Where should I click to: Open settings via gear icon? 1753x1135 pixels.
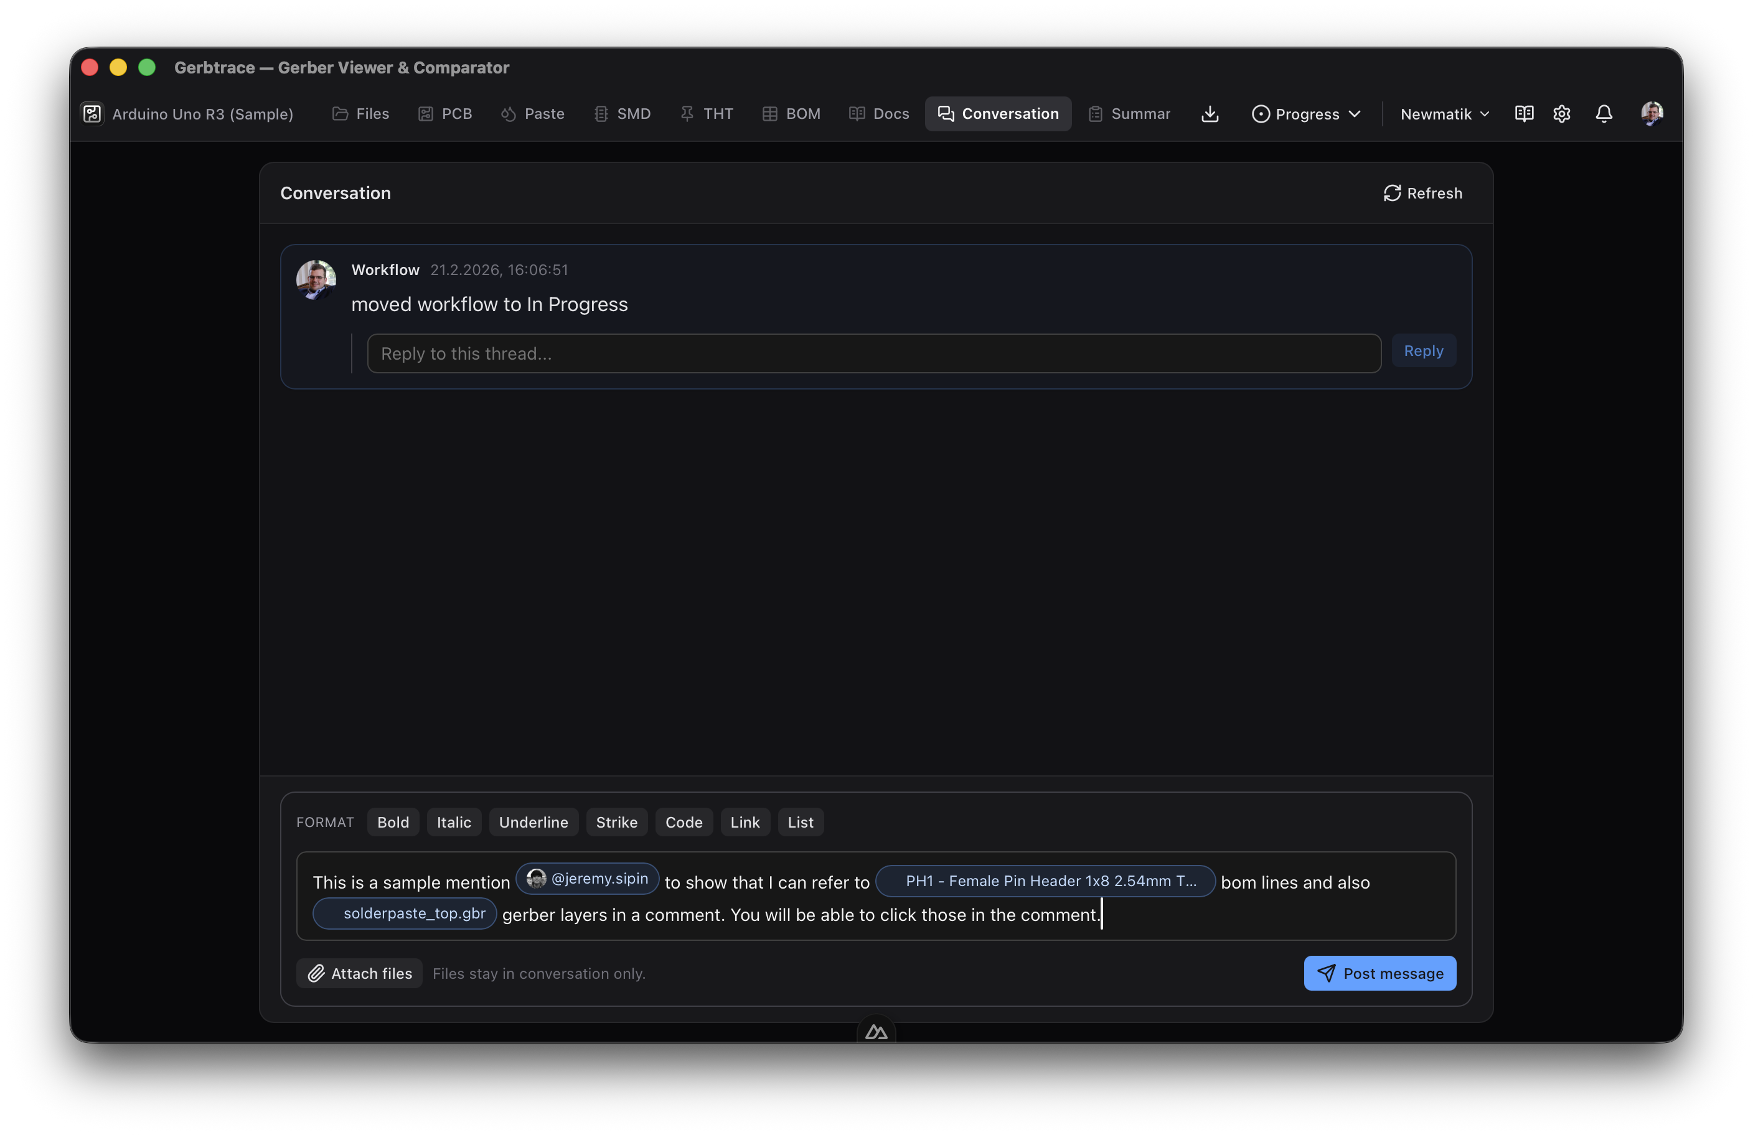tap(1561, 113)
